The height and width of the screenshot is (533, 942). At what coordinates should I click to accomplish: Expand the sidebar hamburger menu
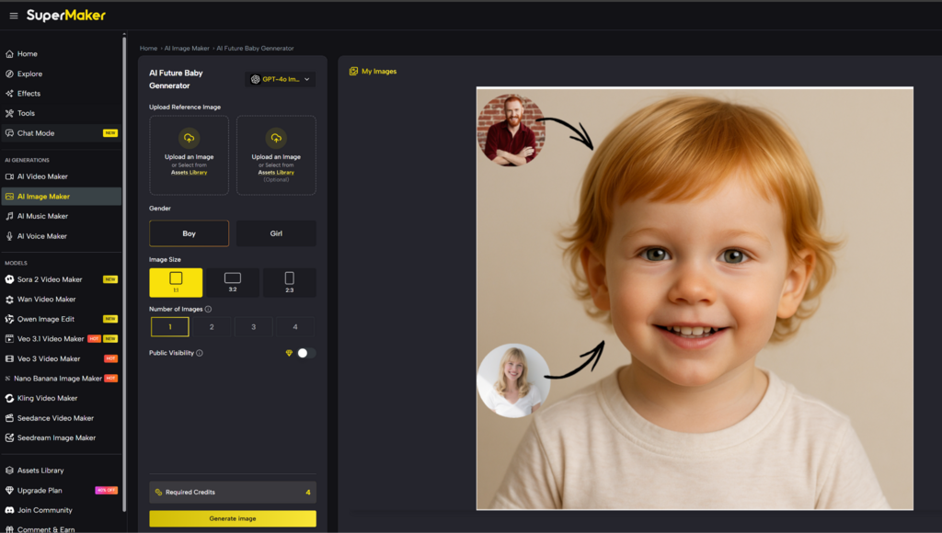14,15
